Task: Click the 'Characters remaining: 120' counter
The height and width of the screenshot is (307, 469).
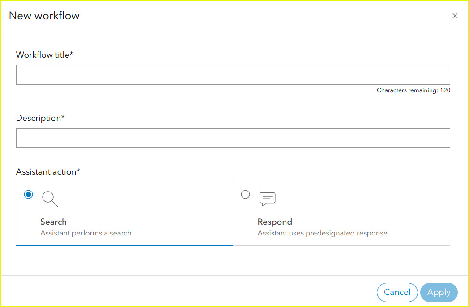Action: 413,90
